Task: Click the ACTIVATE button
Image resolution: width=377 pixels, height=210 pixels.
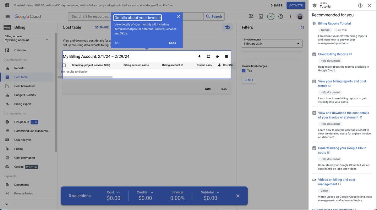Action: coord(296,5)
